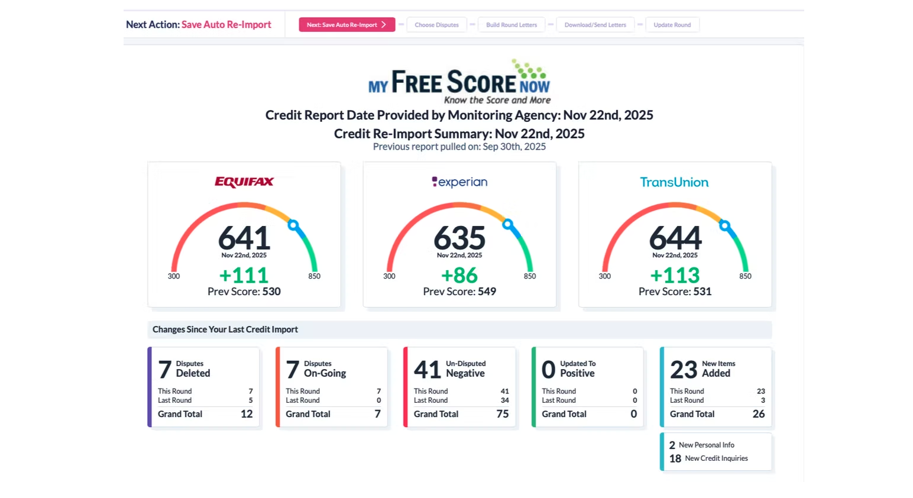913x498 pixels.
Task: Click Last Round 5 row in Disputes Deleted
Action: pyautogui.click(x=205, y=400)
